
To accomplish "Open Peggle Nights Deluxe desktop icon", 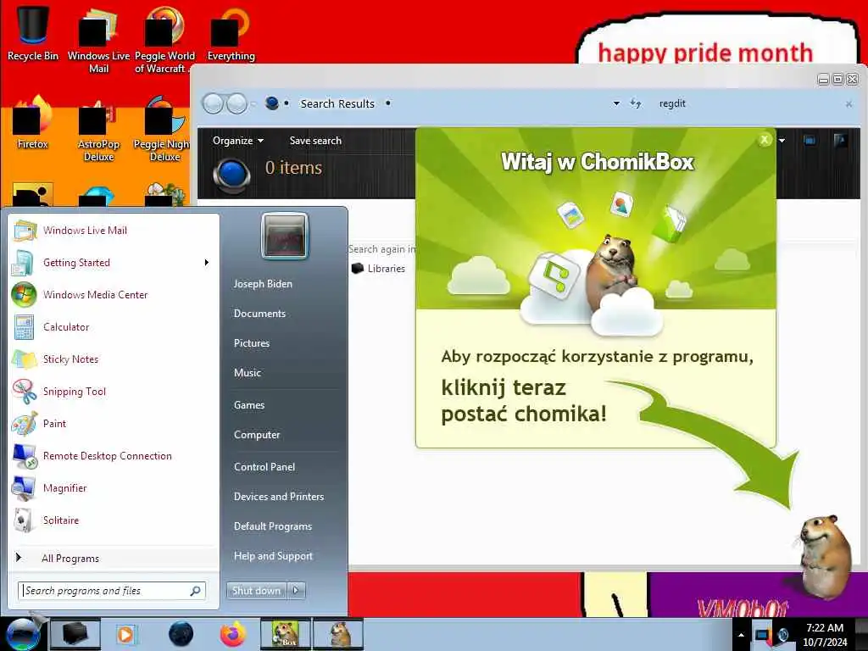I will 163,130.
